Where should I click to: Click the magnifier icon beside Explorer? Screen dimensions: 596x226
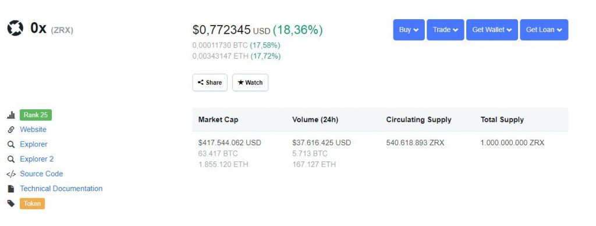11,145
